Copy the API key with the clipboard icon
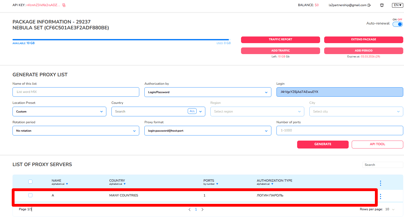The width and height of the screenshot is (404, 223). 64,5
